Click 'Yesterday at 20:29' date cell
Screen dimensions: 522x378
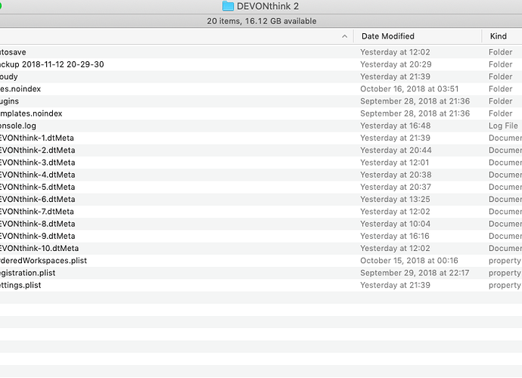pyautogui.click(x=396, y=64)
